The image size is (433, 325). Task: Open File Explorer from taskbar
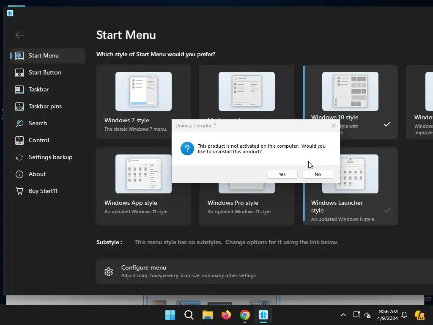click(x=207, y=315)
